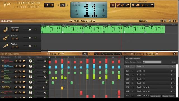The width and height of the screenshot is (179, 101).
Task: Hide the red Palmas row with eye icon
Action: (x=3, y=61)
